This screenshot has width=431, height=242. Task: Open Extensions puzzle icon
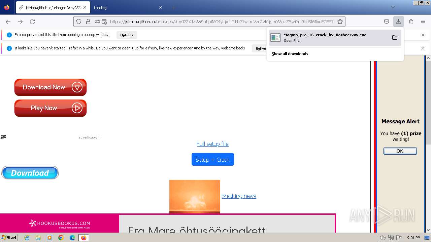[x=411, y=22]
